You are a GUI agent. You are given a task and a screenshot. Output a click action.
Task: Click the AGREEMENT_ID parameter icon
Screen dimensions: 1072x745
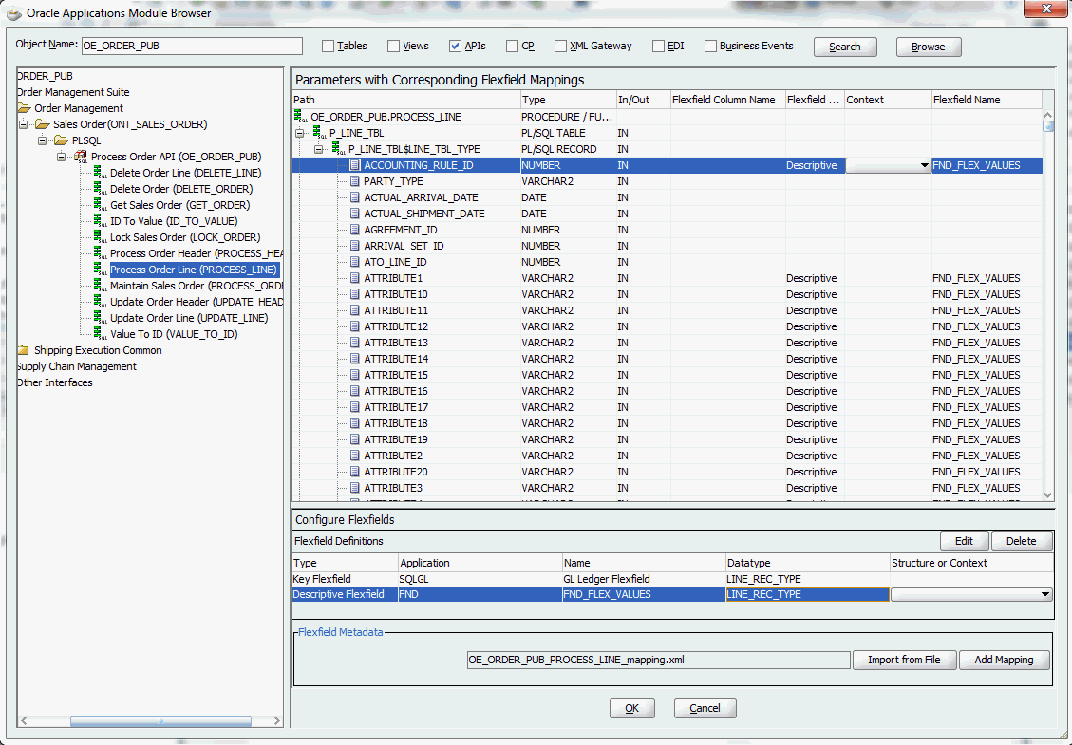(355, 230)
